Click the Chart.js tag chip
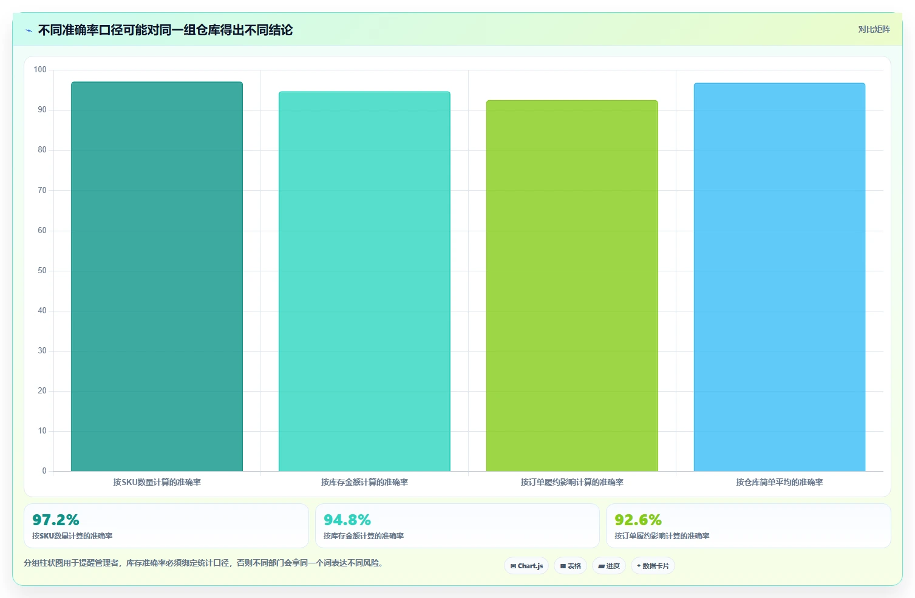Viewport: 915px width, 598px height. [x=526, y=566]
